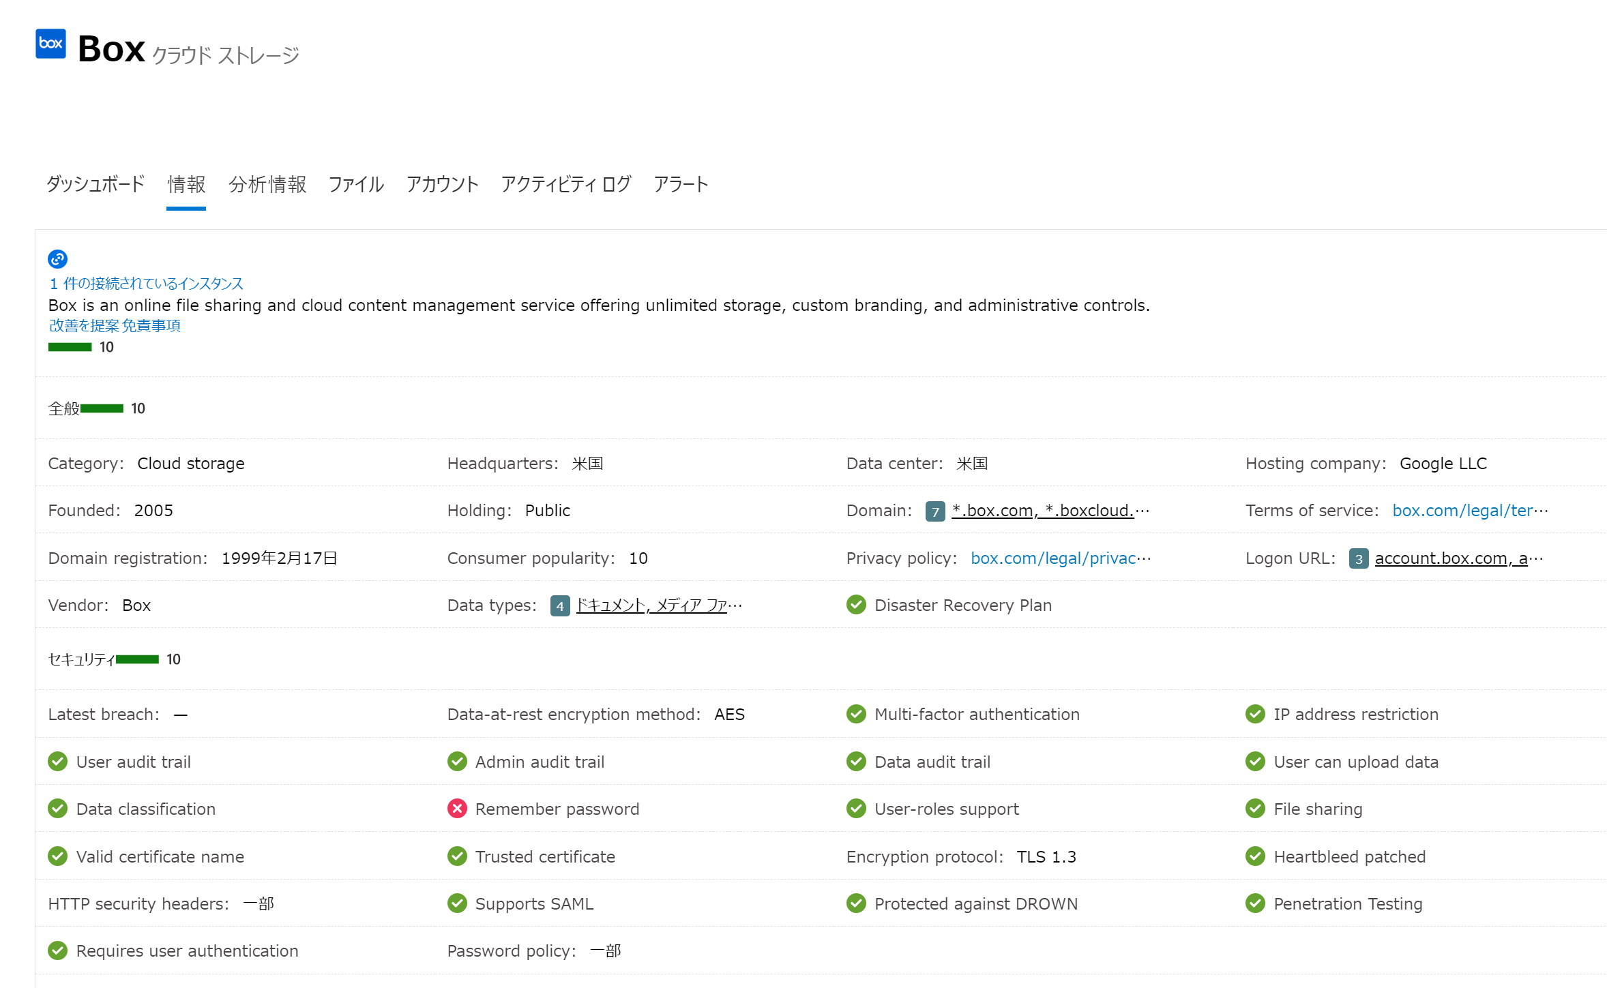Open the 改善を提案 link
1607x988 pixels.
tap(82, 325)
